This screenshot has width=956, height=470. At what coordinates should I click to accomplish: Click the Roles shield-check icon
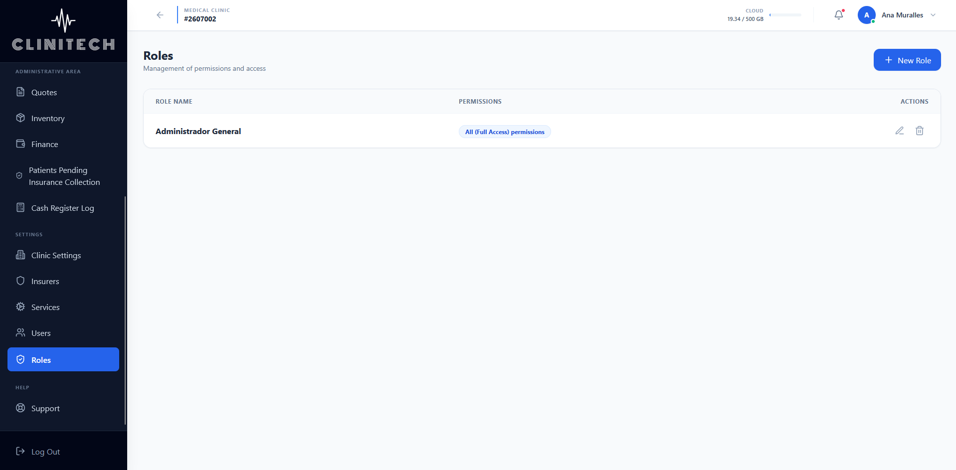(x=20, y=359)
